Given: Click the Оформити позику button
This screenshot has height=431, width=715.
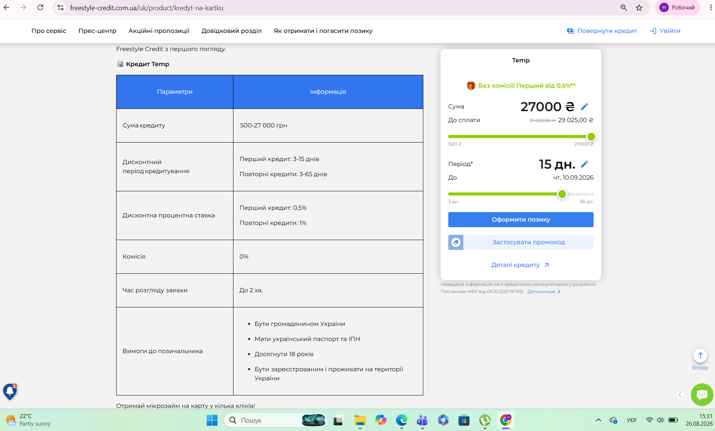Looking at the screenshot, I should 521,220.
